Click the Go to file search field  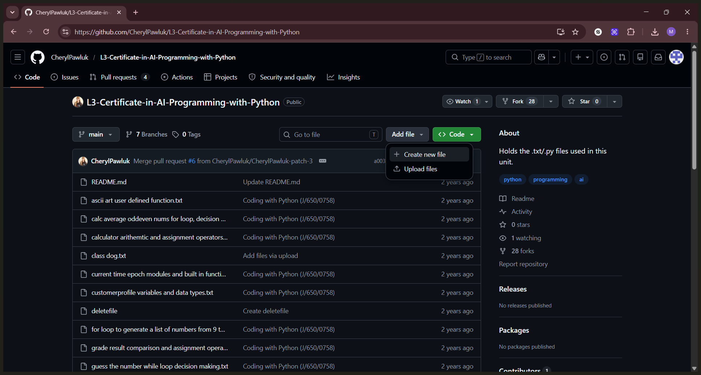[x=331, y=134]
